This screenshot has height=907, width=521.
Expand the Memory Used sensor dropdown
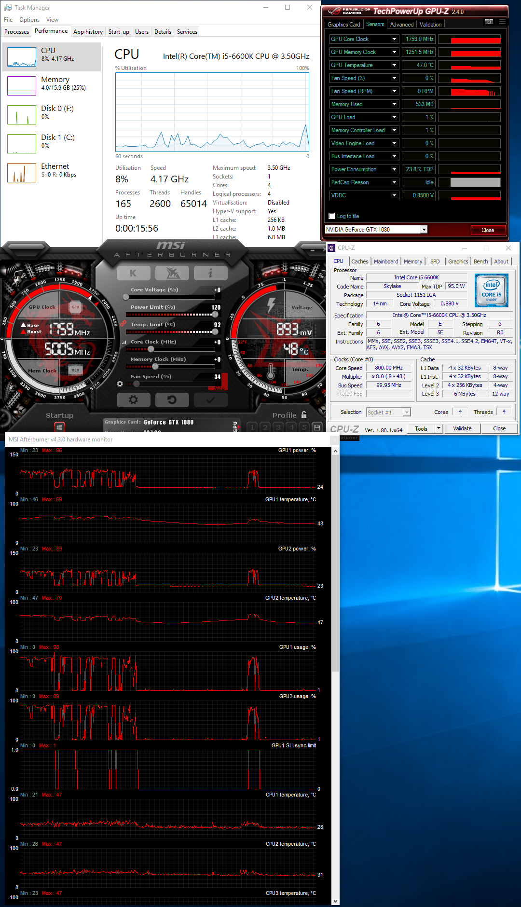coord(394,104)
